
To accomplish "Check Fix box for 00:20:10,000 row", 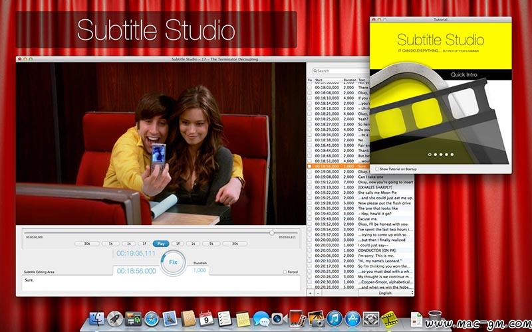I will pos(309,261).
